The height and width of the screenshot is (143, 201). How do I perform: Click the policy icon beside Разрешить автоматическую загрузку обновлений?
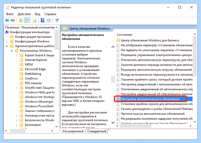click(118, 70)
